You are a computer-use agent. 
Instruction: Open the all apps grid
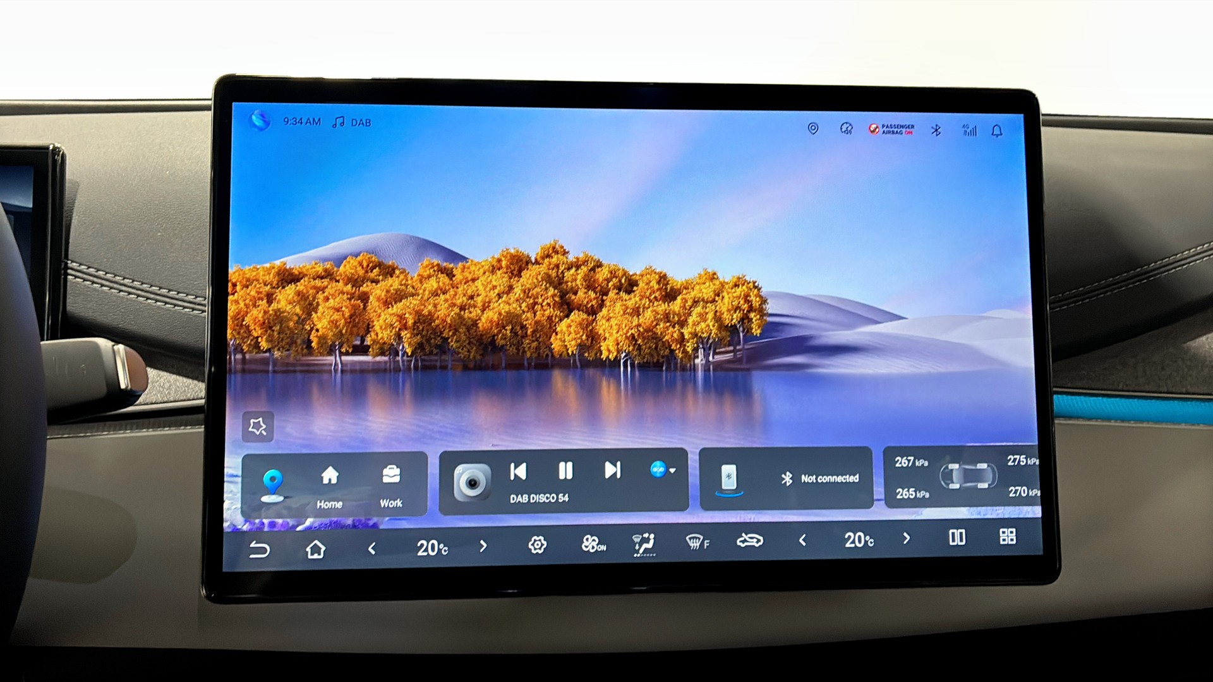tap(1007, 537)
